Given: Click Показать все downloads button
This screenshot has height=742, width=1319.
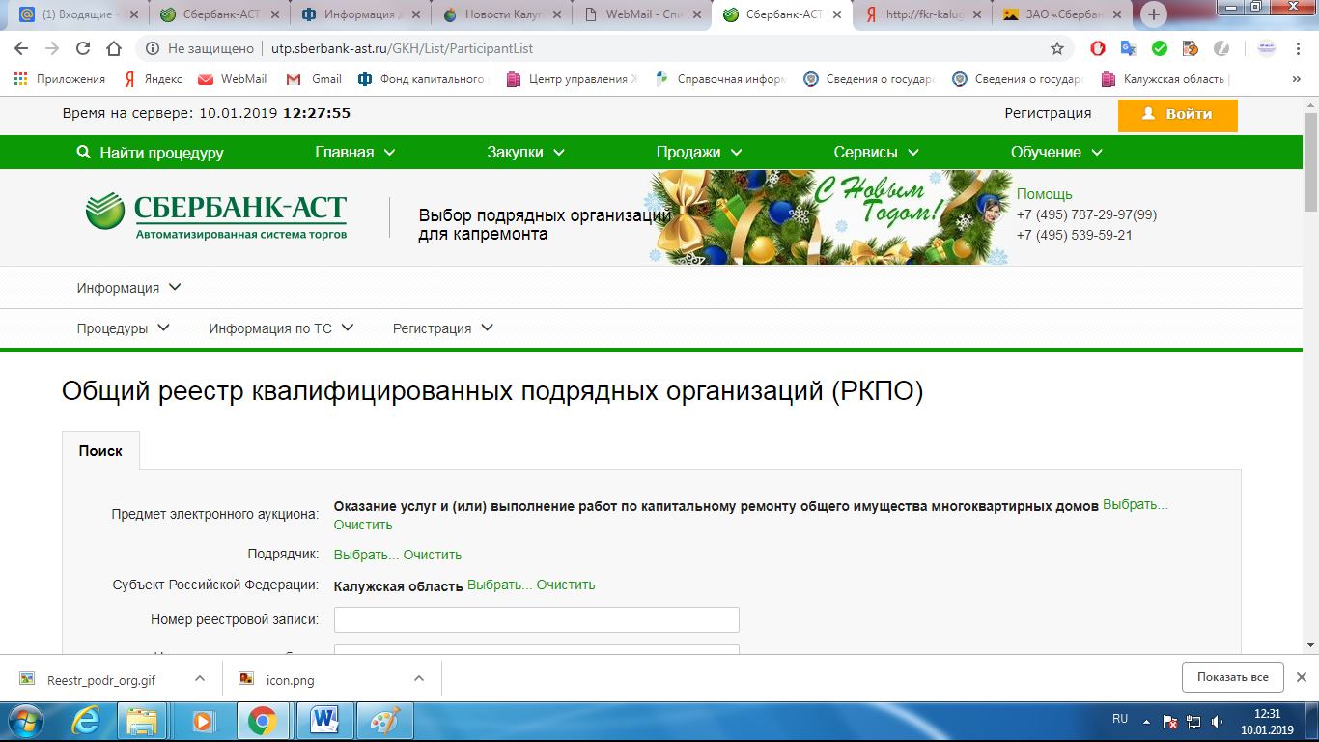Looking at the screenshot, I should [1232, 677].
